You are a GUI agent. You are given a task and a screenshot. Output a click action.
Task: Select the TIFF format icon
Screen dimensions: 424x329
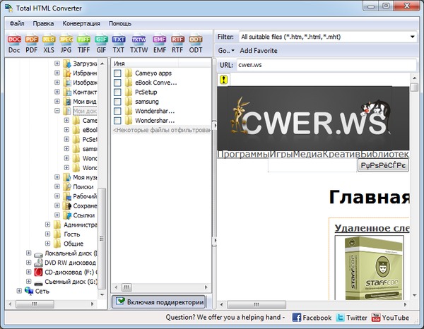tap(84, 43)
